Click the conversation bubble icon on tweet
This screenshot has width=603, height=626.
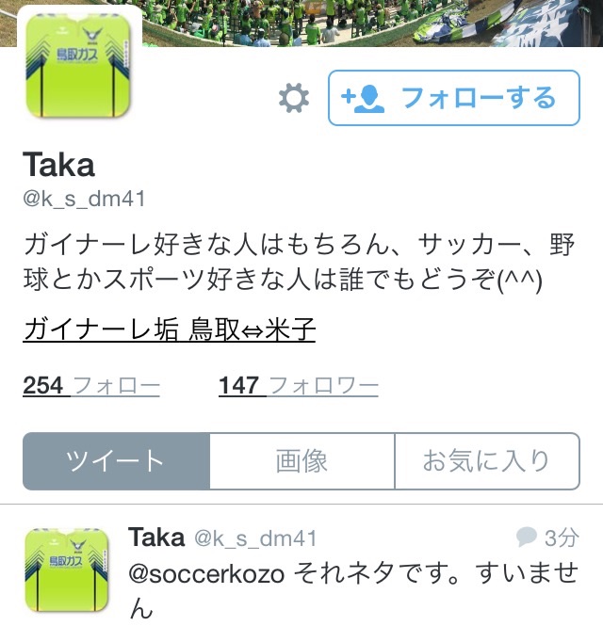tap(526, 537)
